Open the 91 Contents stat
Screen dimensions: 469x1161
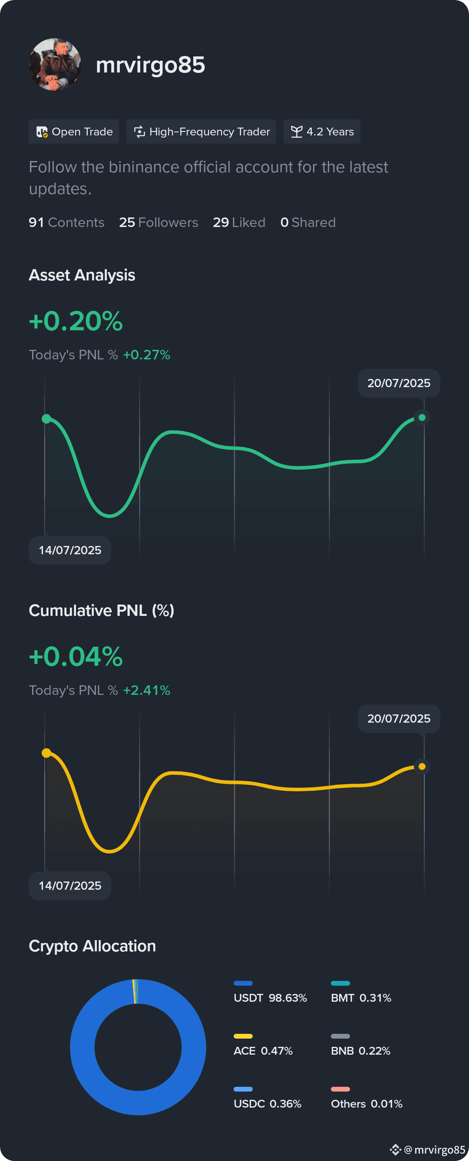(67, 223)
